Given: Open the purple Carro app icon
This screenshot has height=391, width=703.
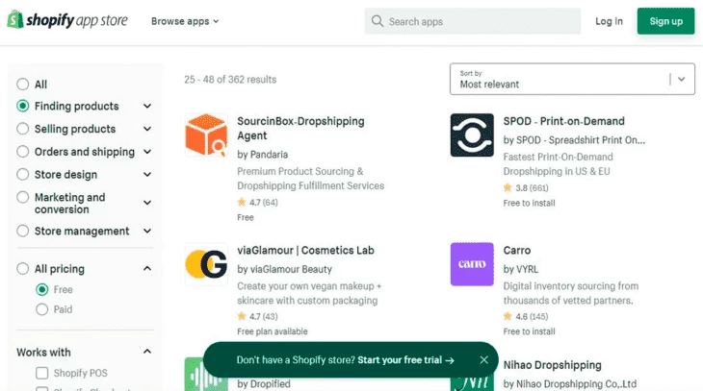Looking at the screenshot, I should (x=472, y=264).
